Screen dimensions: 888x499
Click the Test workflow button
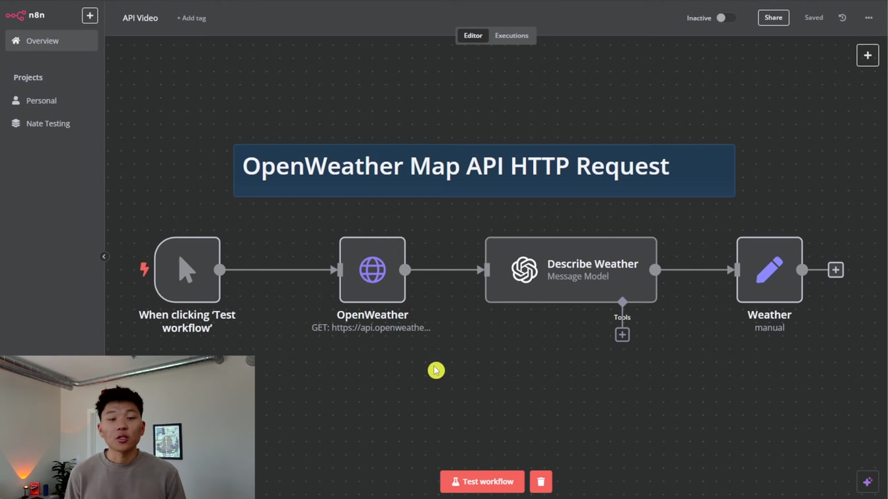tap(482, 482)
